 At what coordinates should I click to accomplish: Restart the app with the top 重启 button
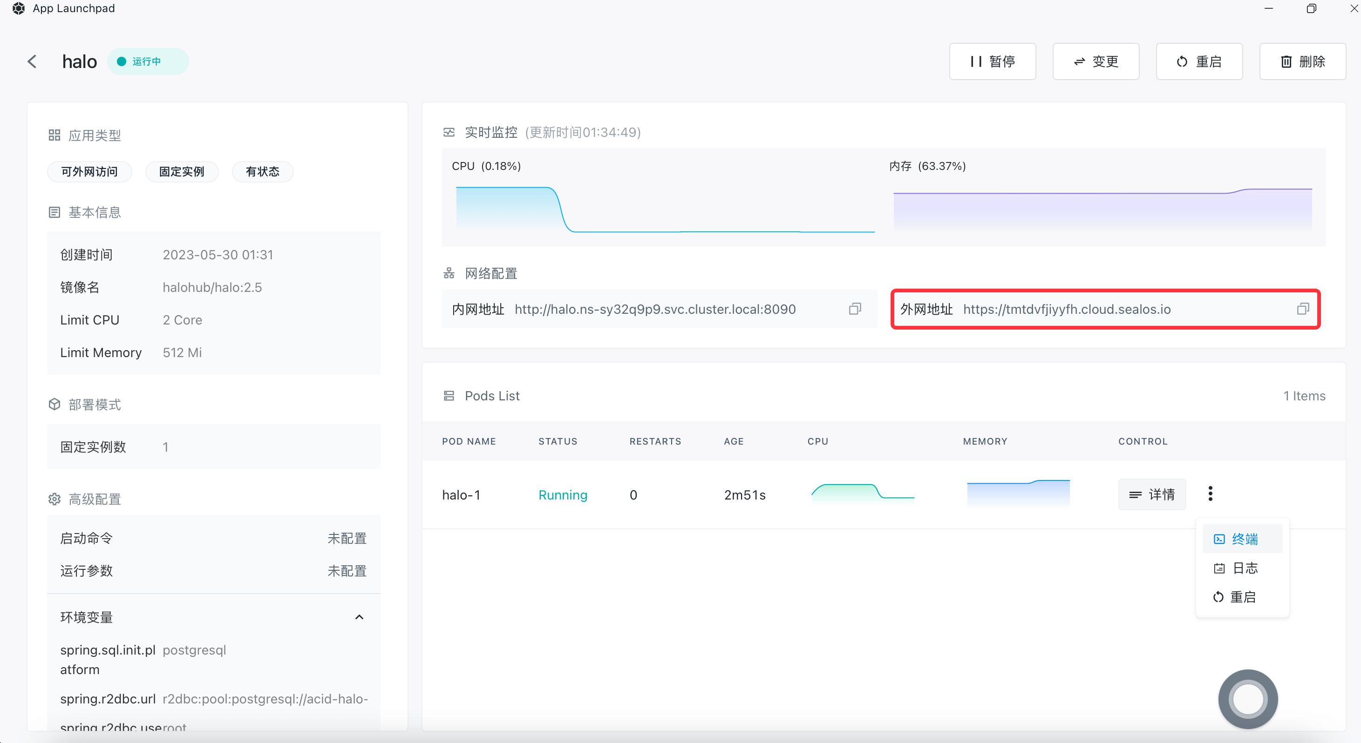(x=1199, y=62)
